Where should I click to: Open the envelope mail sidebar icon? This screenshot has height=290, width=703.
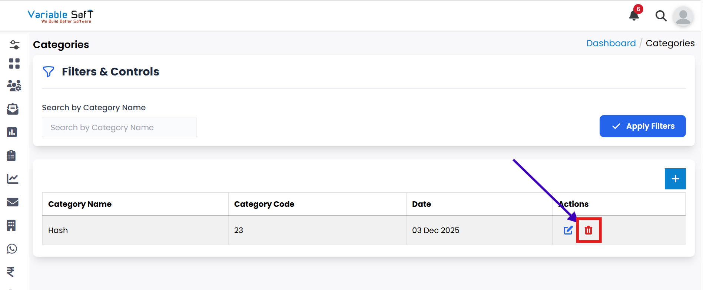(13, 202)
